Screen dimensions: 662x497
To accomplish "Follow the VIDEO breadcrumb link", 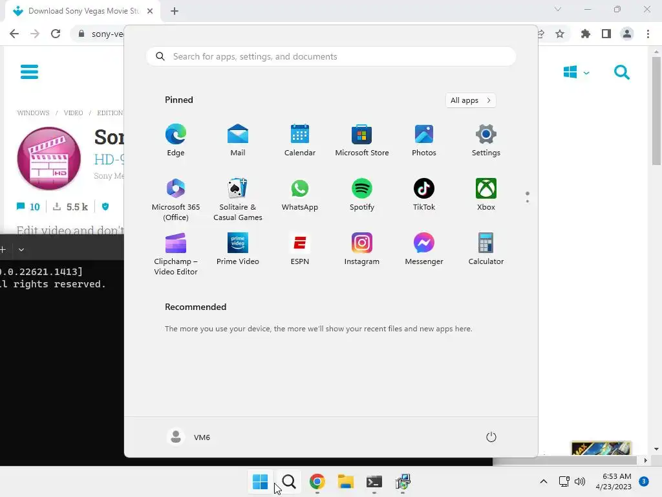I will tap(73, 113).
